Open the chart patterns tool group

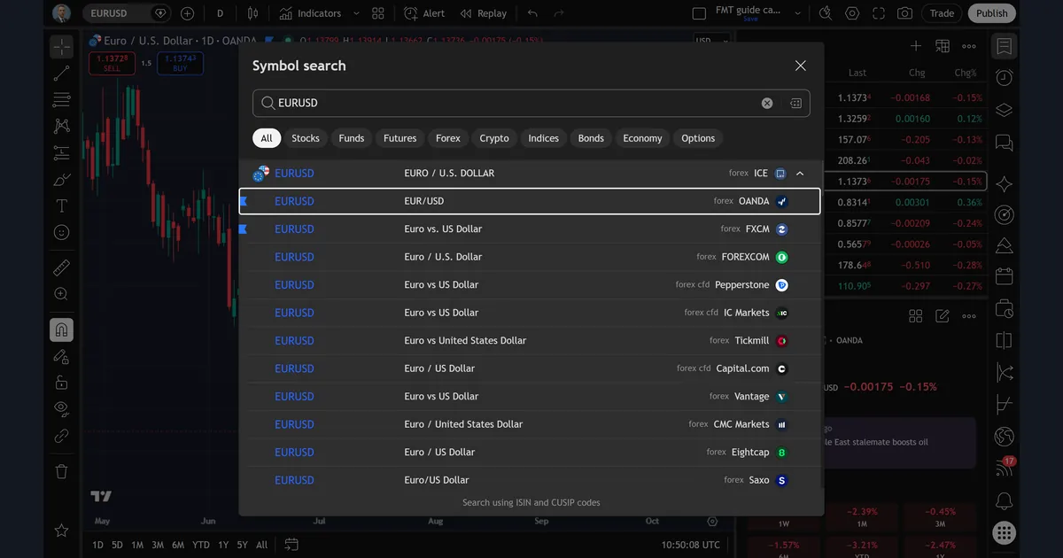[61, 126]
